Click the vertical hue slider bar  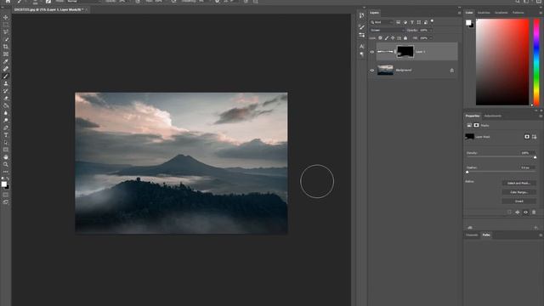point(536,62)
